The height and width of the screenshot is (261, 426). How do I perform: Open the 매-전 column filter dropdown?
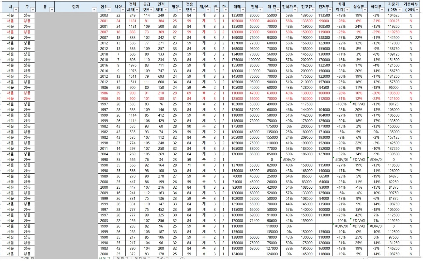[278, 10]
